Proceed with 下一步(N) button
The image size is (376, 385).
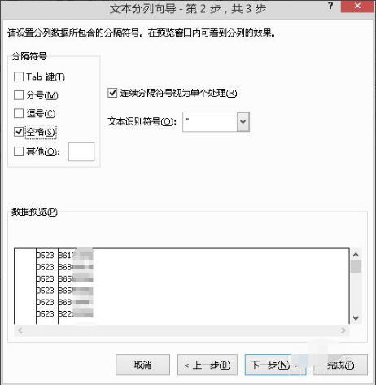pos(275,365)
